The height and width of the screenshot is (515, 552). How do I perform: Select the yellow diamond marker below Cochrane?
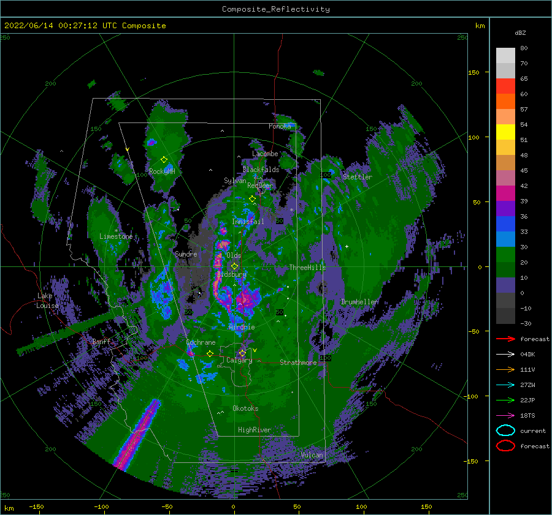point(210,353)
